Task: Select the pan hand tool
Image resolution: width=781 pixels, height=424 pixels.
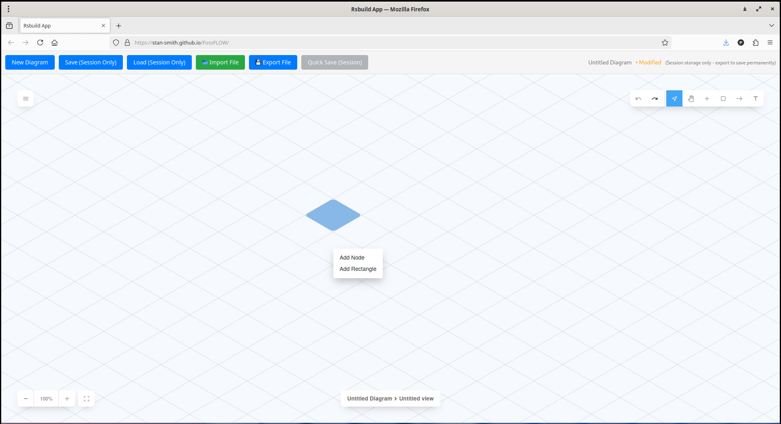Action: pos(691,98)
